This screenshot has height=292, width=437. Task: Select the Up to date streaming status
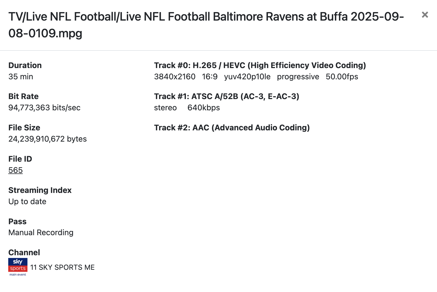(27, 202)
